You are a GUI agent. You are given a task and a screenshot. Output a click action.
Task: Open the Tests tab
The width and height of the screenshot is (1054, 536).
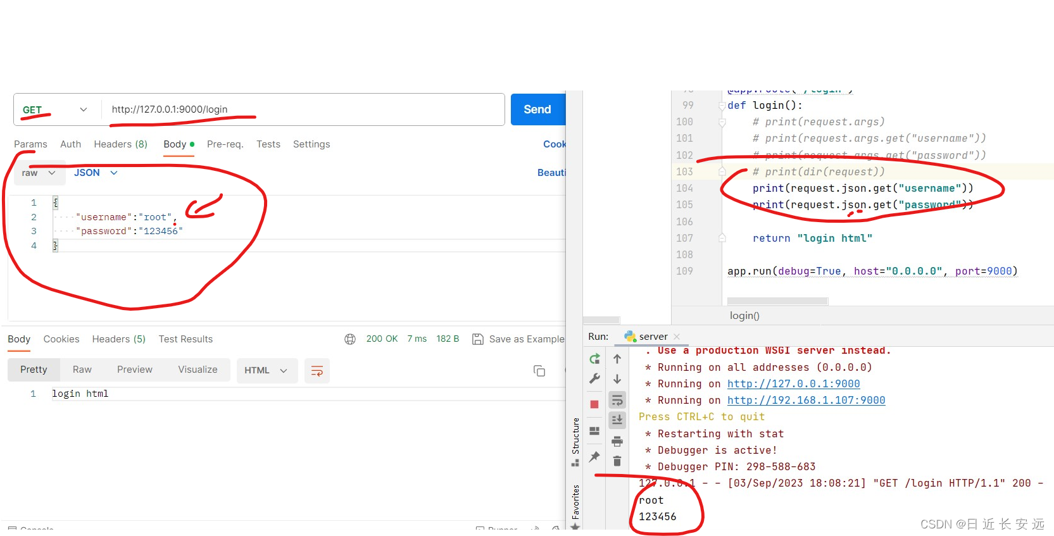click(x=268, y=144)
